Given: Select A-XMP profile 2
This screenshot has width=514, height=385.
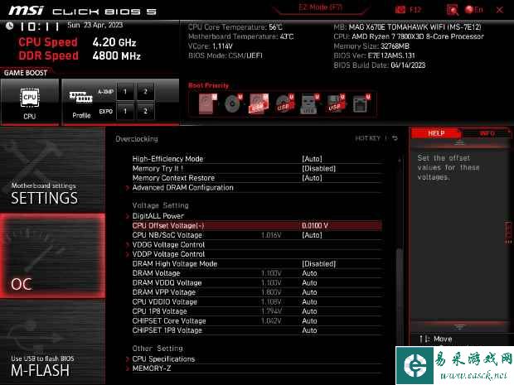Looking at the screenshot, I should (145, 92).
